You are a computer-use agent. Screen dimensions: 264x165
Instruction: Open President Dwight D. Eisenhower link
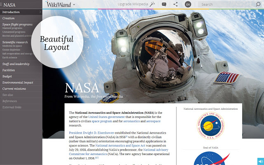click(x=92, y=133)
